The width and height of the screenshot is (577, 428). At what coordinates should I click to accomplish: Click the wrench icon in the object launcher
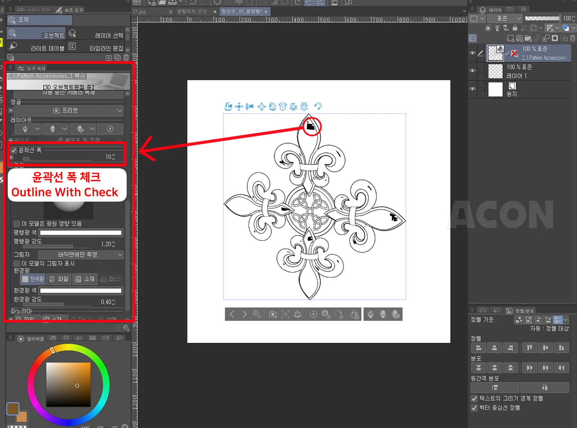coord(257,314)
